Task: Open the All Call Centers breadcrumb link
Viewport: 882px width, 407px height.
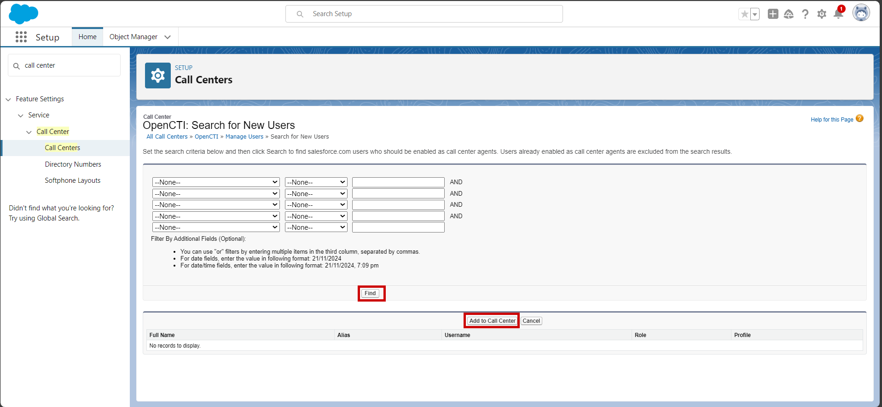Action: coord(167,137)
